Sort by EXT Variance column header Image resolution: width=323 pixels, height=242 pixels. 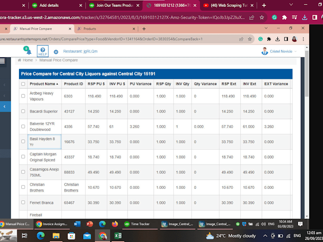[276, 84]
